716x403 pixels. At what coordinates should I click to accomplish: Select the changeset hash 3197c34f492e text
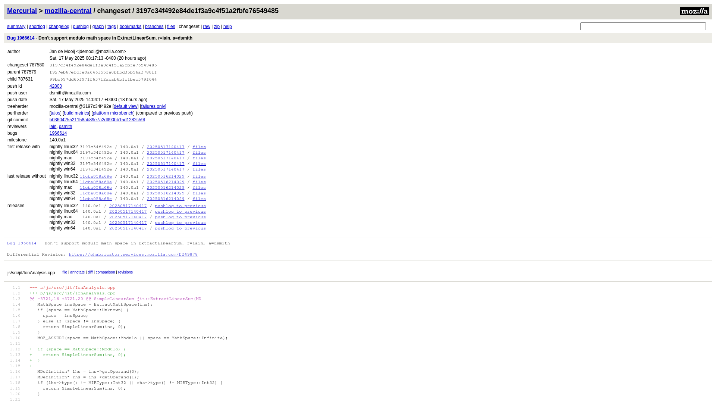click(x=103, y=65)
